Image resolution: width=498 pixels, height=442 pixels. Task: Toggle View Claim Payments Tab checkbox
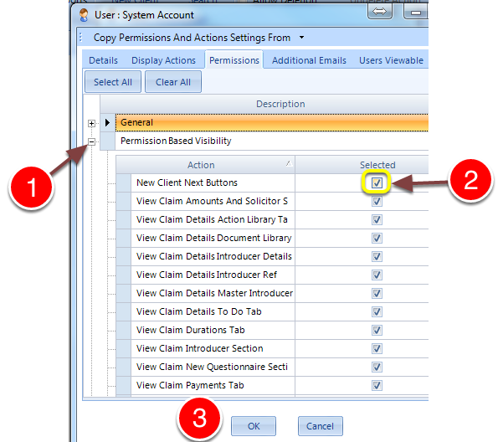tap(377, 385)
